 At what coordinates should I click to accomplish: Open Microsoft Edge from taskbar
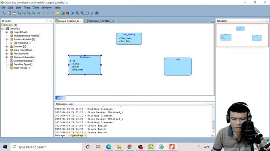point(109,147)
